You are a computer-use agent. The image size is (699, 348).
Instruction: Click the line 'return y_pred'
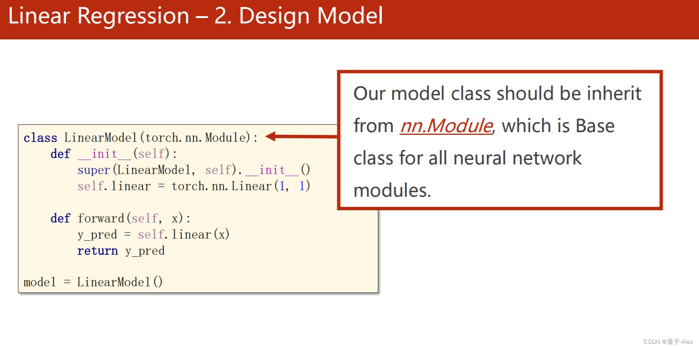(121, 251)
